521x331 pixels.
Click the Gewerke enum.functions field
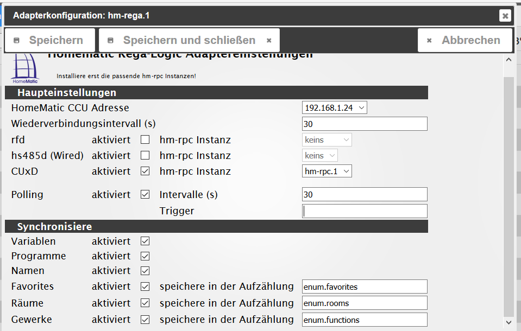(365, 320)
